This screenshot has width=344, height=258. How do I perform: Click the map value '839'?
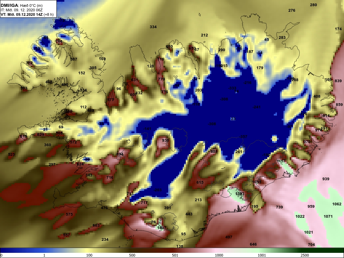click(338, 81)
